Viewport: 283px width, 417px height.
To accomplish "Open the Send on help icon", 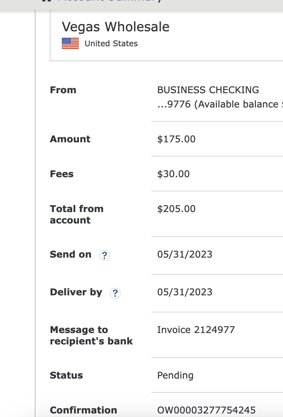I will [105, 255].
